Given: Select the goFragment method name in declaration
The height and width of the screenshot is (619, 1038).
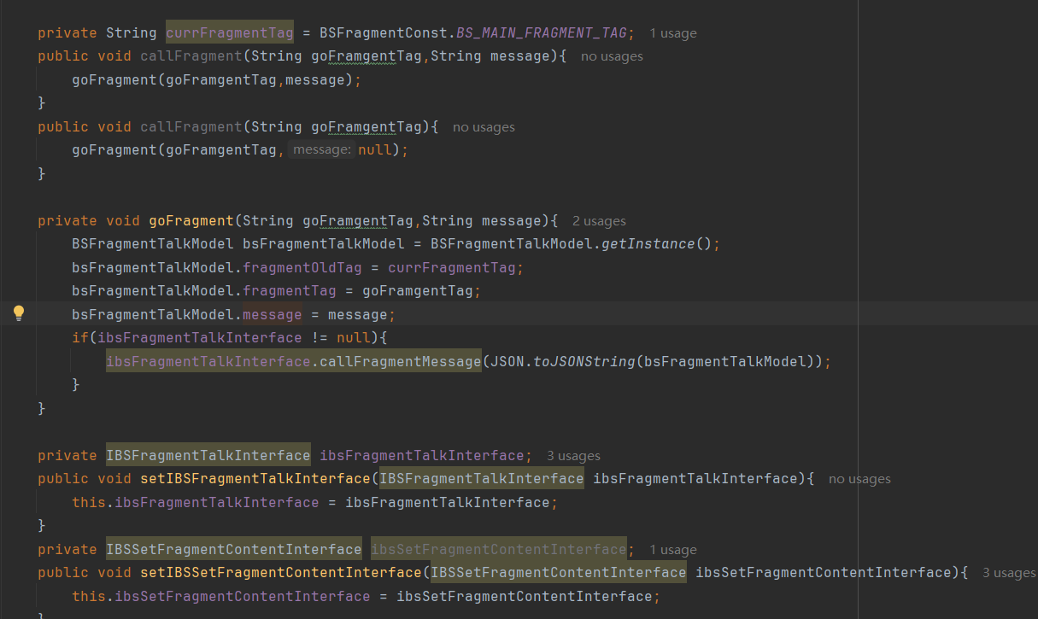Looking at the screenshot, I should (x=191, y=221).
